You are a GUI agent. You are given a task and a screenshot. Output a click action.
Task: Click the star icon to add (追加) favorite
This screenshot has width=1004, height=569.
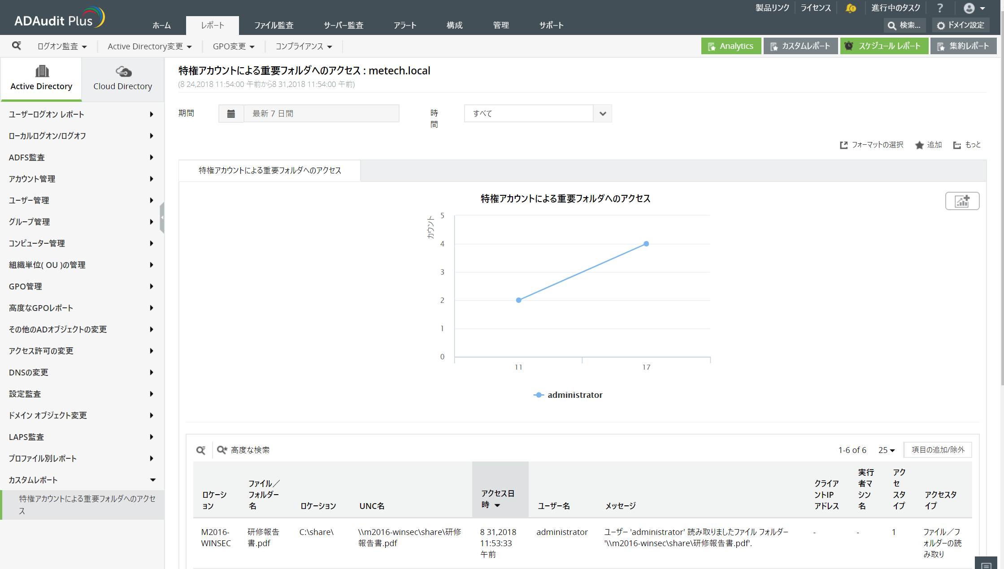pyautogui.click(x=919, y=145)
